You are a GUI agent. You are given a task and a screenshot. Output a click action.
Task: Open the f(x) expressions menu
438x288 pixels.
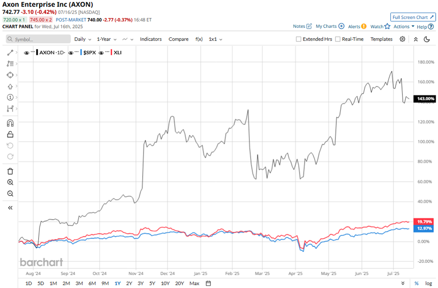[199, 39]
